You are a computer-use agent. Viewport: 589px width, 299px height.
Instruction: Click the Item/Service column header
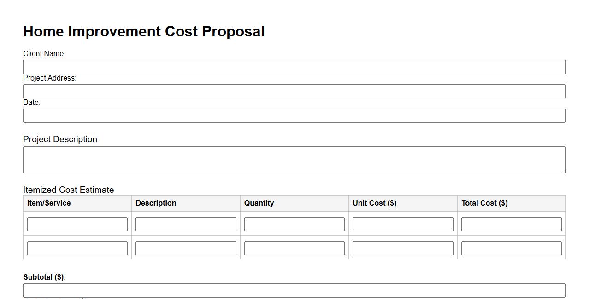(49, 203)
